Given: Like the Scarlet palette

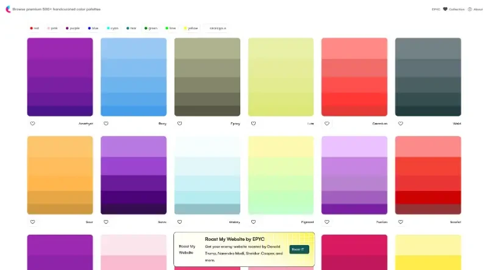Looking at the screenshot, I should [x=401, y=222].
